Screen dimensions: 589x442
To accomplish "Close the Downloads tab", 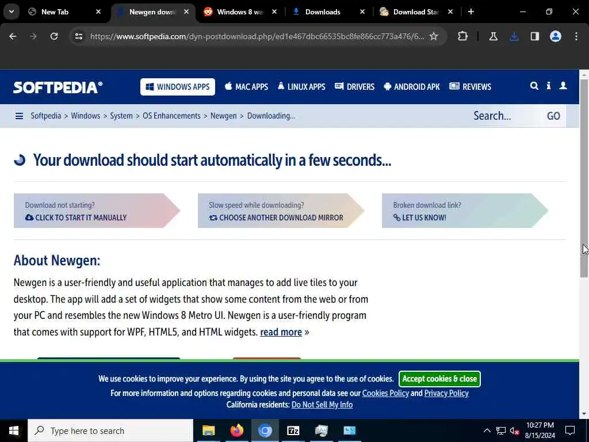I will tap(362, 12).
